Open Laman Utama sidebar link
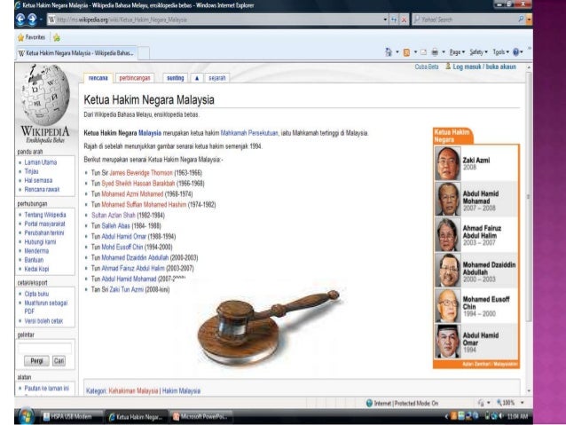The width and height of the screenshot is (566, 425). click(x=41, y=162)
